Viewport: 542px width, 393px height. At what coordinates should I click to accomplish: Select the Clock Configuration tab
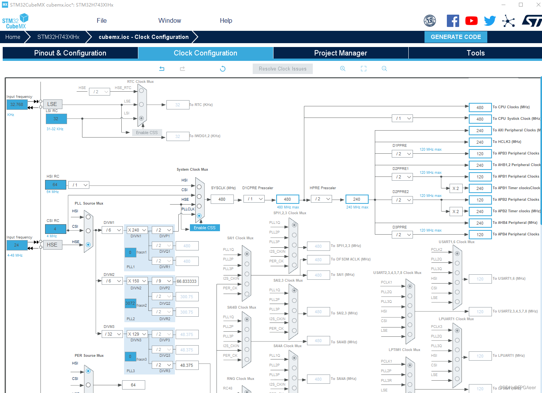click(x=205, y=53)
